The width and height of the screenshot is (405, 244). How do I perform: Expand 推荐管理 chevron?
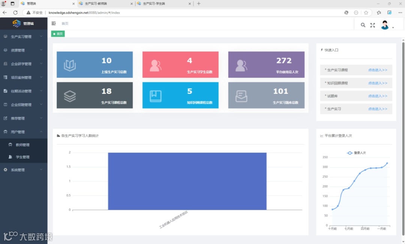point(41,118)
